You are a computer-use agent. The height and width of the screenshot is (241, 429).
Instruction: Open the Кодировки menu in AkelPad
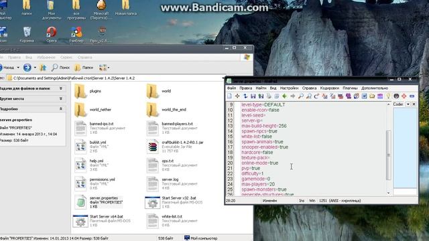[x=329, y=88]
